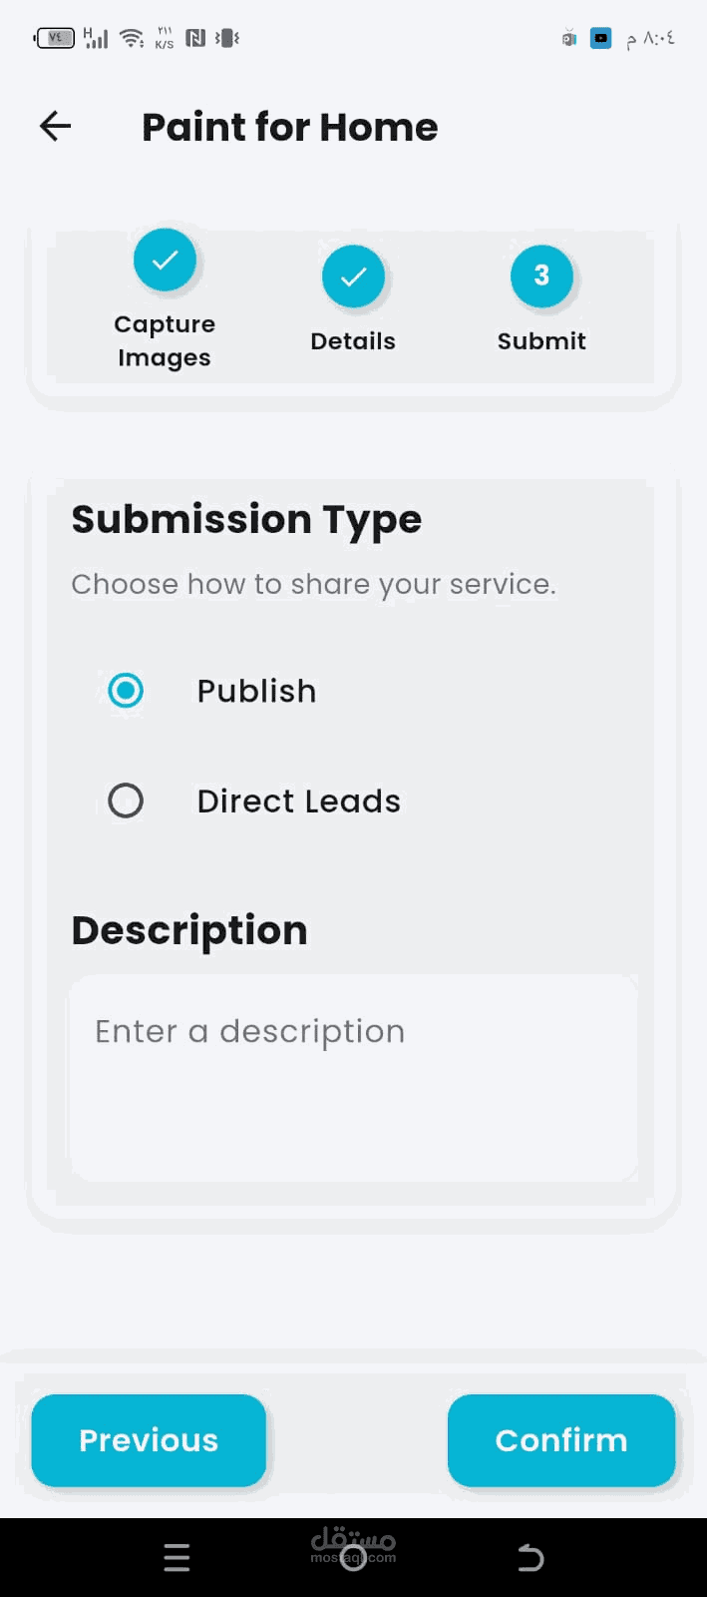Tap the Wi-Fi status bar icon

pyautogui.click(x=131, y=38)
